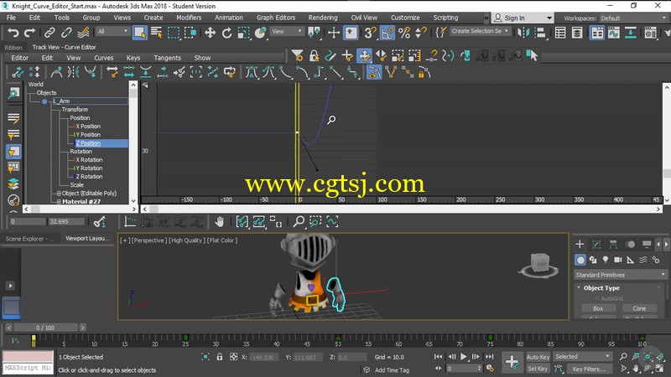Open the Standard Primitives dropdown
Screen dimensions: 671x377
621,275
